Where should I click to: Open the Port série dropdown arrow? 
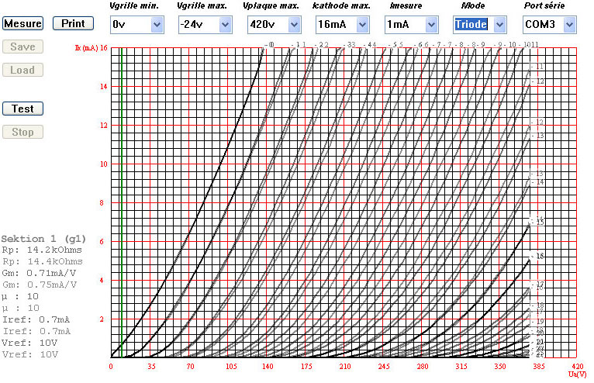coord(569,25)
